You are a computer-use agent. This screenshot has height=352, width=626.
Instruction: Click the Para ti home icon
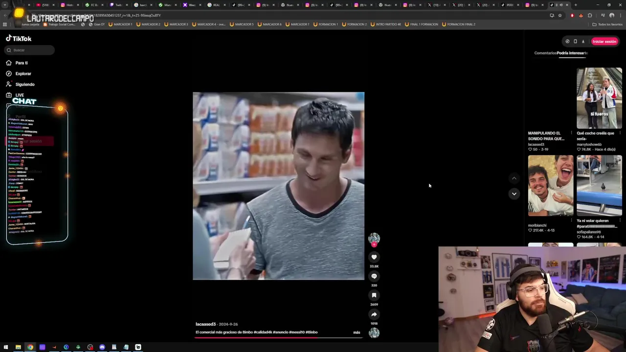tap(9, 63)
